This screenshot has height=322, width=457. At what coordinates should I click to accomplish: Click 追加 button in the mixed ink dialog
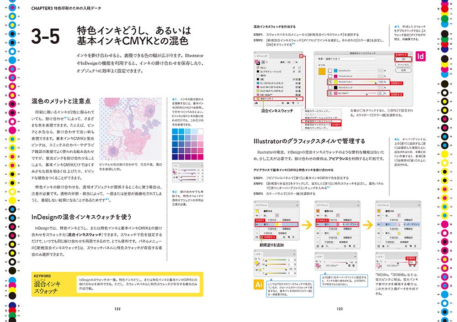pyautogui.click(x=404, y=70)
